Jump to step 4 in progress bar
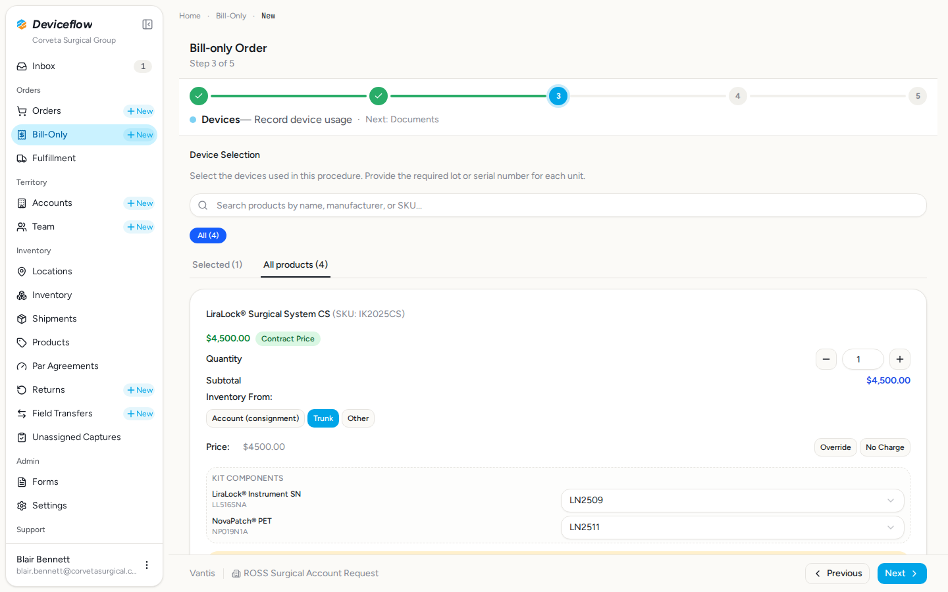 coord(737,96)
